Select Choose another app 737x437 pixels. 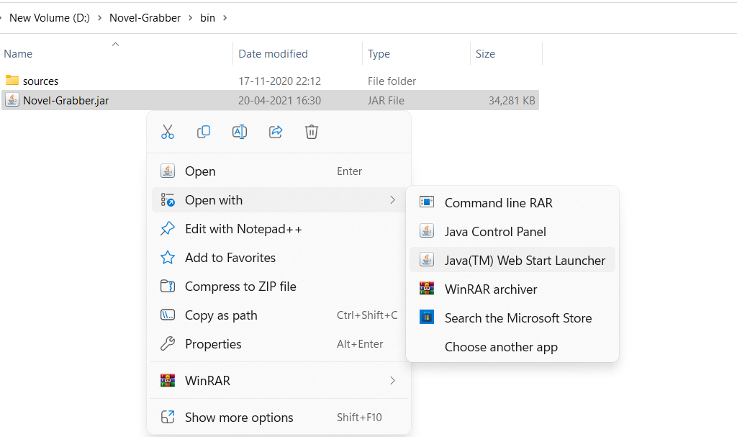point(512,347)
